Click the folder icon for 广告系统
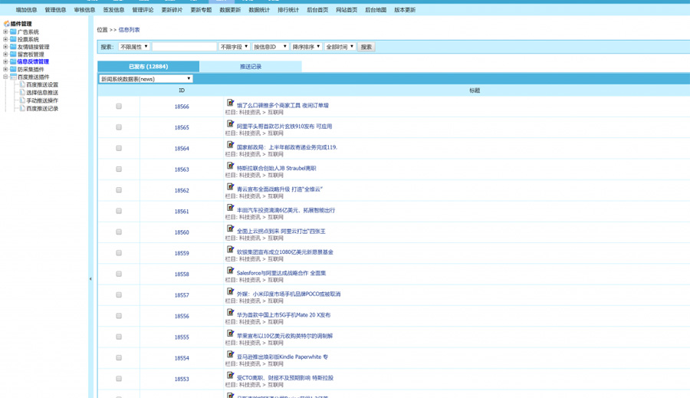 click(13, 32)
